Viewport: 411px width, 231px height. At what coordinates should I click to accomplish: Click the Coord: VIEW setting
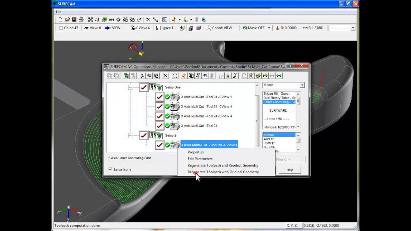(x=219, y=28)
